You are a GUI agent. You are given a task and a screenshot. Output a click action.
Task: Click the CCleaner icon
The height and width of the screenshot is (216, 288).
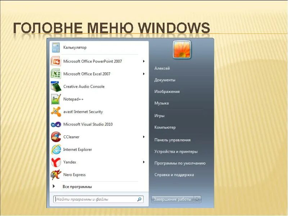tap(56, 137)
